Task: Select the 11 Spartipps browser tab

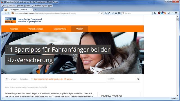Action: (x=18, y=10)
